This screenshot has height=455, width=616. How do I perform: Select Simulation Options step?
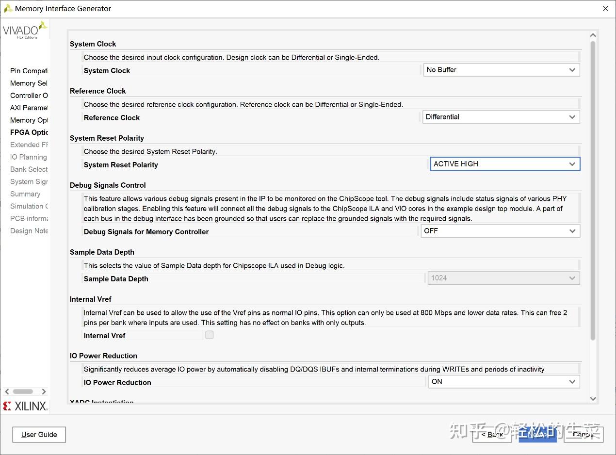pos(29,206)
